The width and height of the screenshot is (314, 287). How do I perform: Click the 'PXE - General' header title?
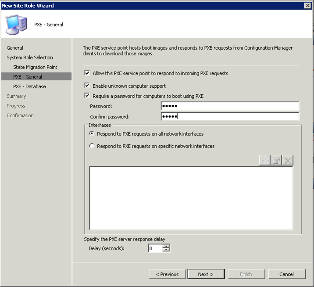click(49, 25)
